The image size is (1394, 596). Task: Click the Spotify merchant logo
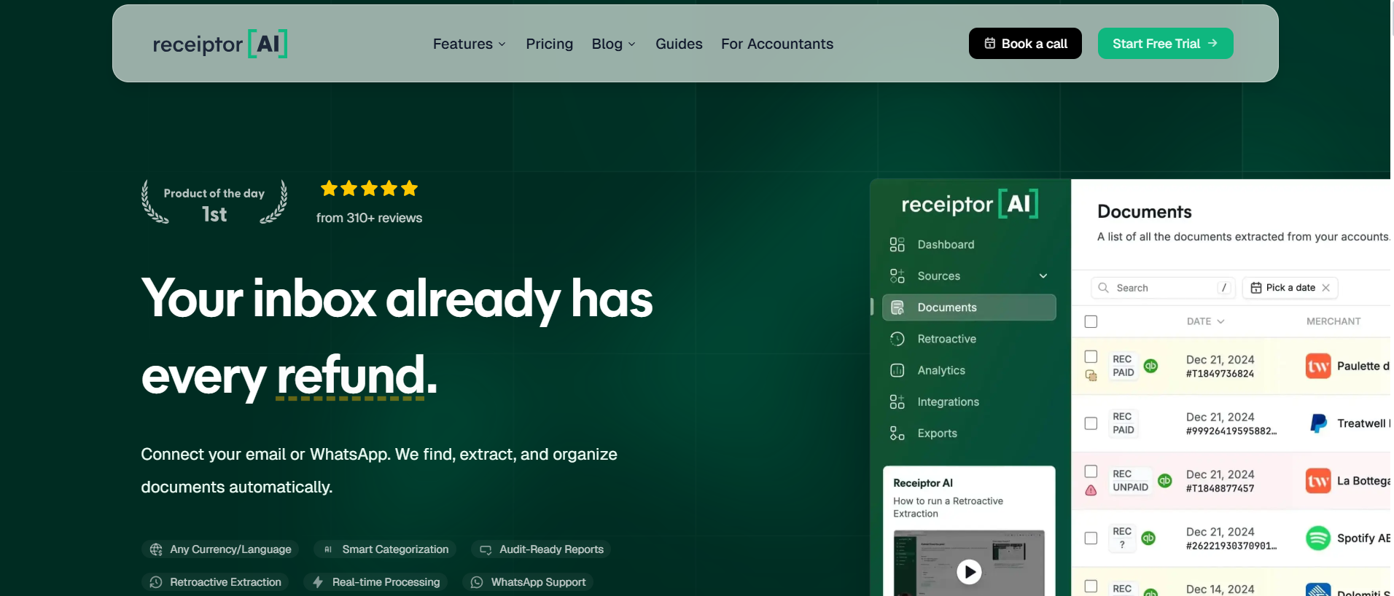pyautogui.click(x=1318, y=538)
